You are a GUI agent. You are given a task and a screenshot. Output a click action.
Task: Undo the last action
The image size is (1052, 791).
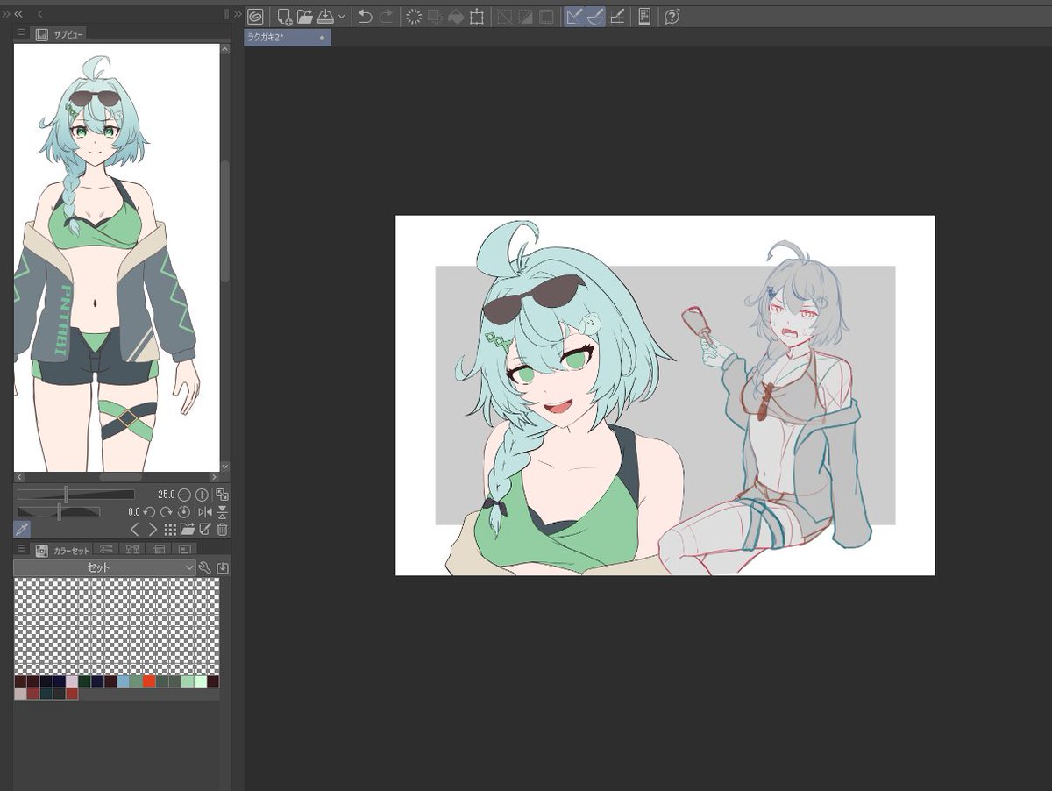[366, 16]
